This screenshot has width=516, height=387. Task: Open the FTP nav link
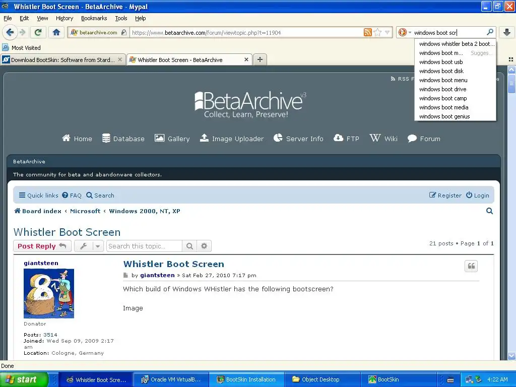point(346,139)
